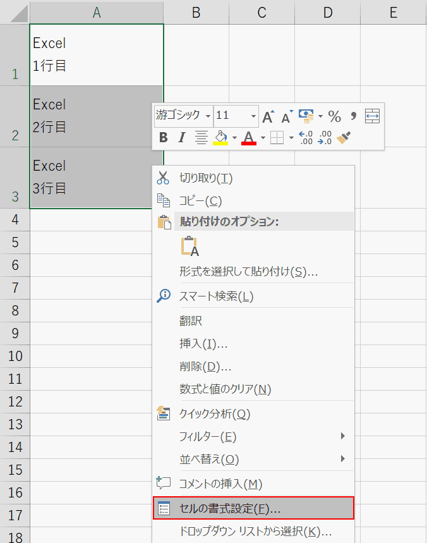427x543 pixels.
Task: Click the borders grid icon
Action: 277,137
